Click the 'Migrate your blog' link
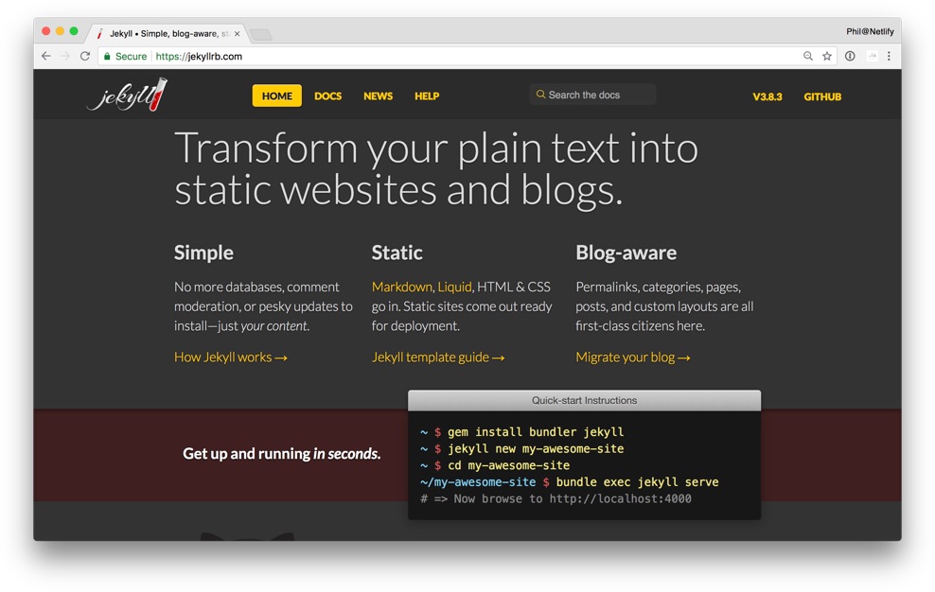Image resolution: width=935 pixels, height=592 pixels. tap(633, 357)
